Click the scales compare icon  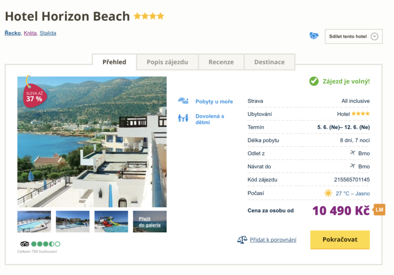[x=242, y=240]
